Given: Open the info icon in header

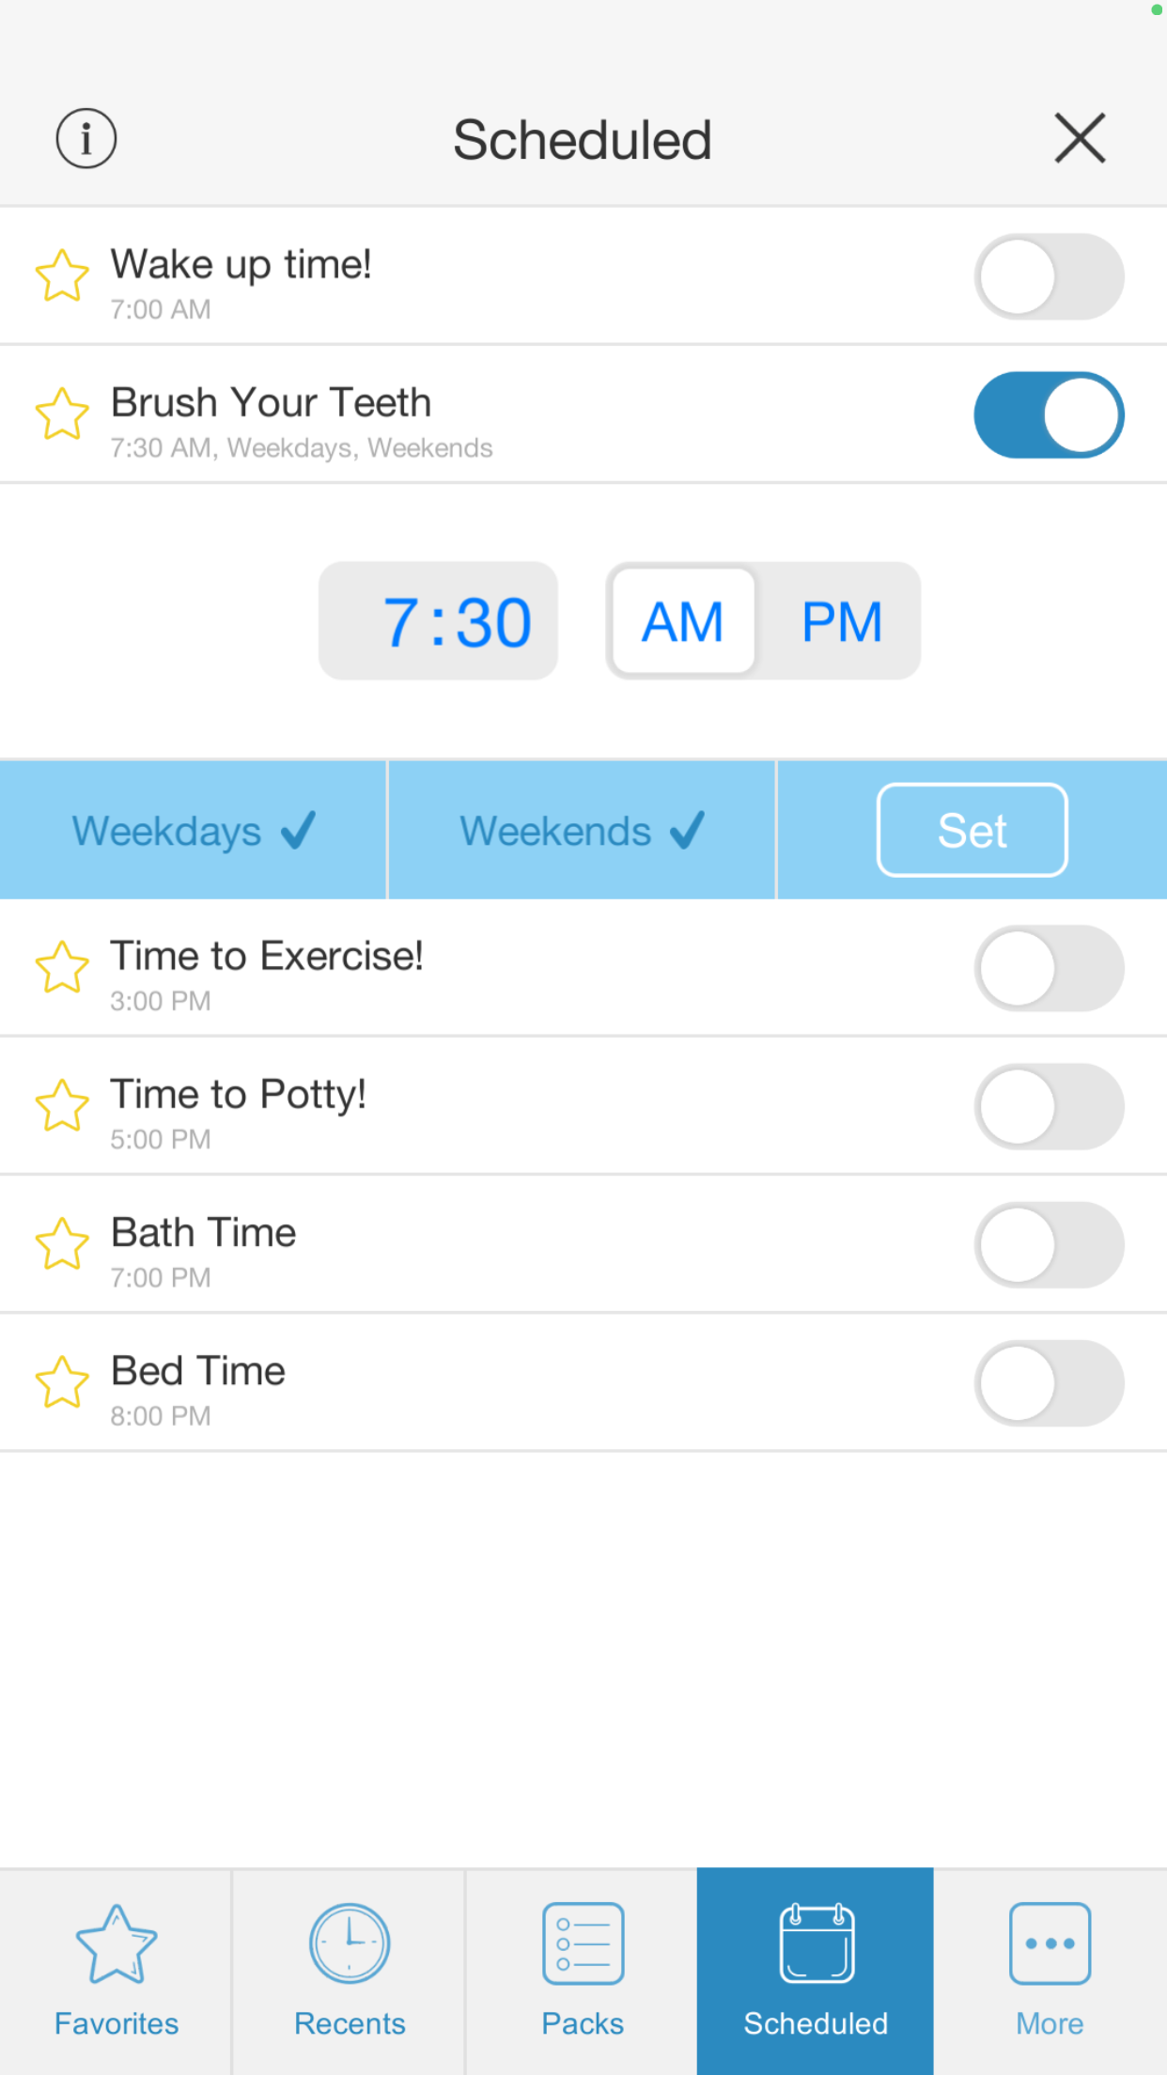Looking at the screenshot, I should [x=86, y=139].
